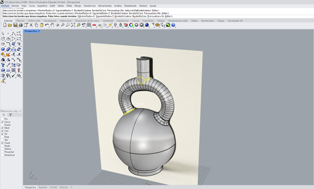The height and width of the screenshot is (189, 314).
Task: Open the Superficie menu
Action: pos(42,6)
